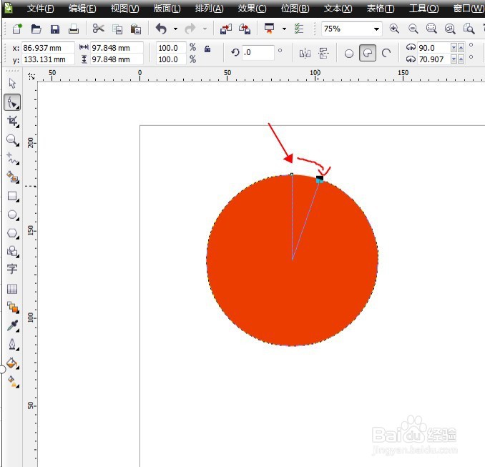The width and height of the screenshot is (485, 467).
Task: Open the 工具(O) menu
Action: pyautogui.click(x=423, y=9)
